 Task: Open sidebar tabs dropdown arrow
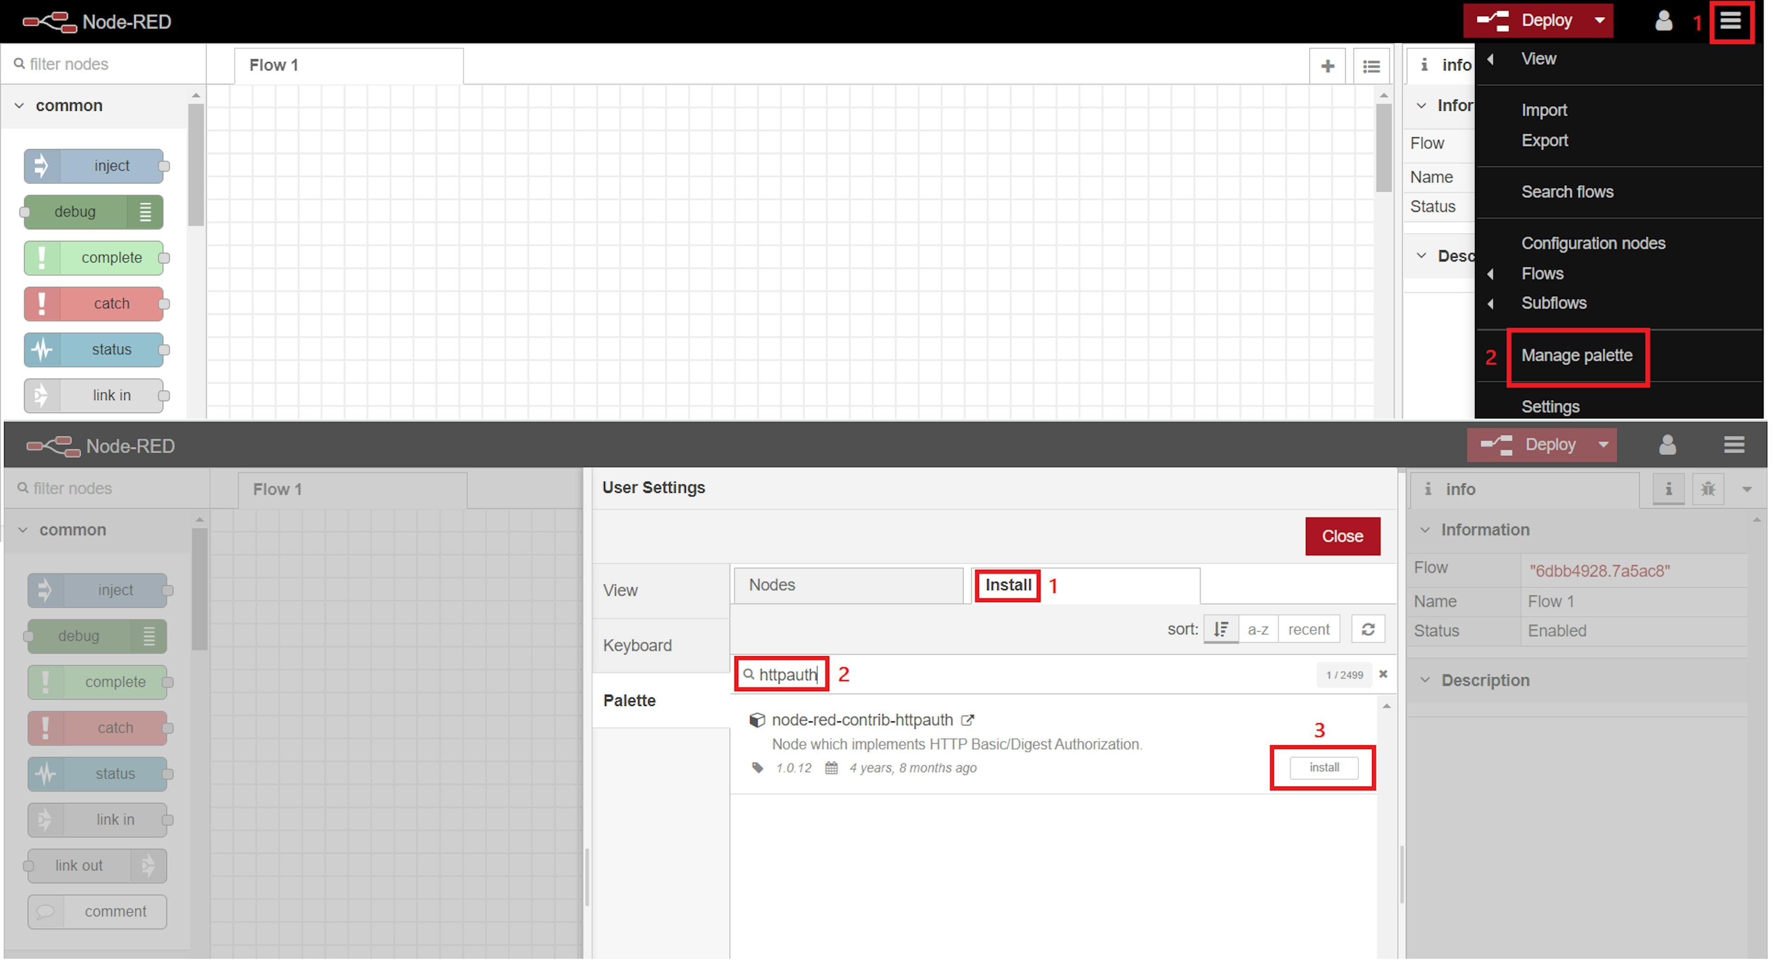(x=1747, y=490)
